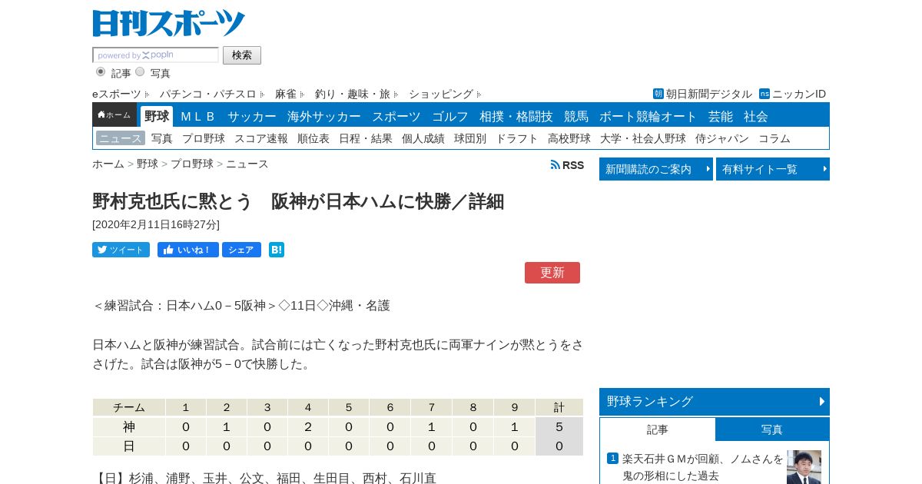Viewport: 922px width, 484px height.
Task: Open the ゴルフ tab
Action: [450, 117]
